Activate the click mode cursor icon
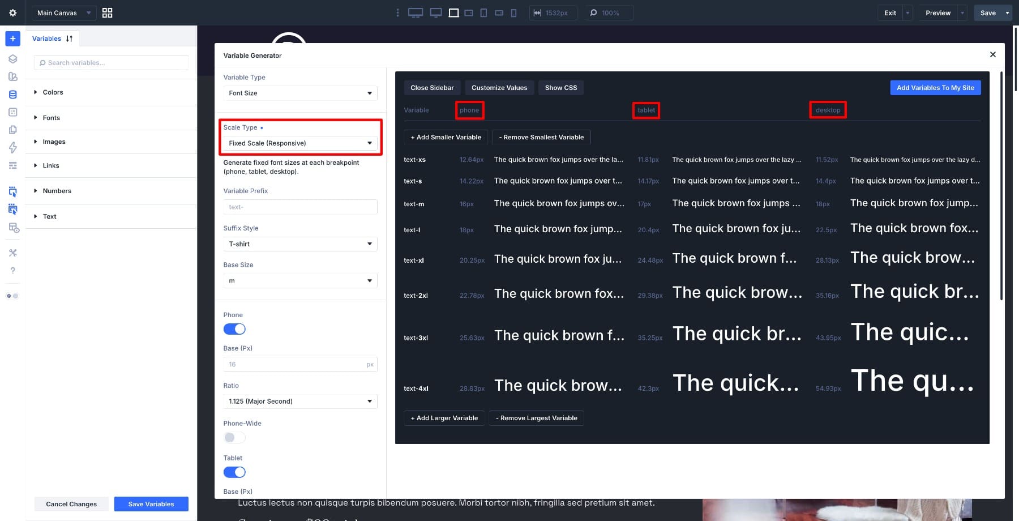Image resolution: width=1019 pixels, height=521 pixels. tap(12, 191)
